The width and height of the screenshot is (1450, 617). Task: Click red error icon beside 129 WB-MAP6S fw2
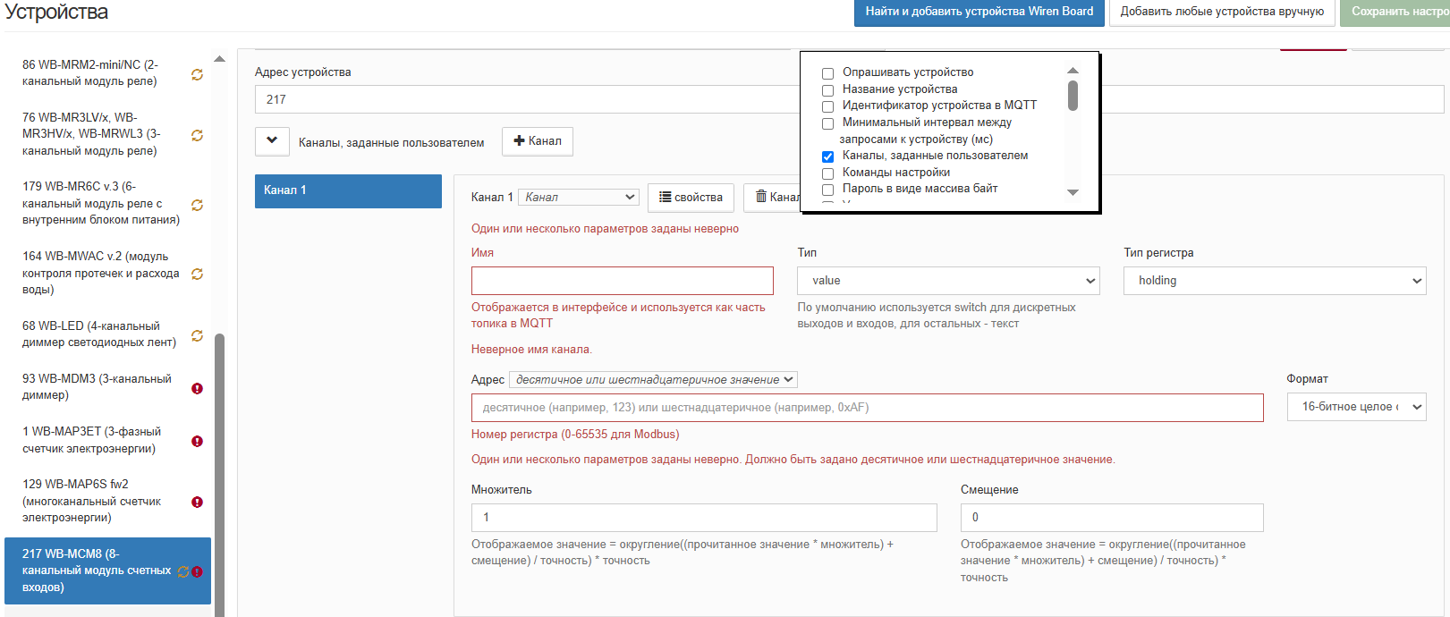(197, 503)
